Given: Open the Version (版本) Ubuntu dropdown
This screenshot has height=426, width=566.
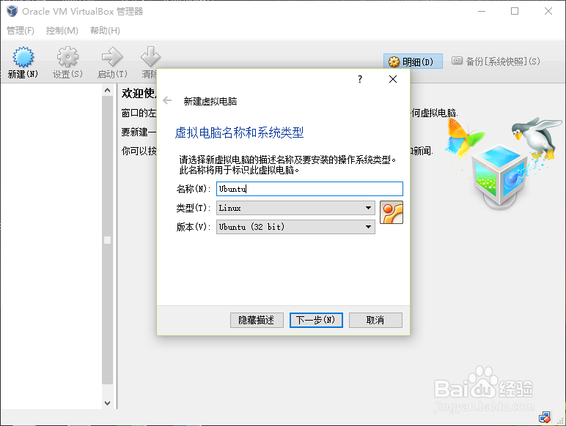Looking at the screenshot, I should [x=295, y=227].
